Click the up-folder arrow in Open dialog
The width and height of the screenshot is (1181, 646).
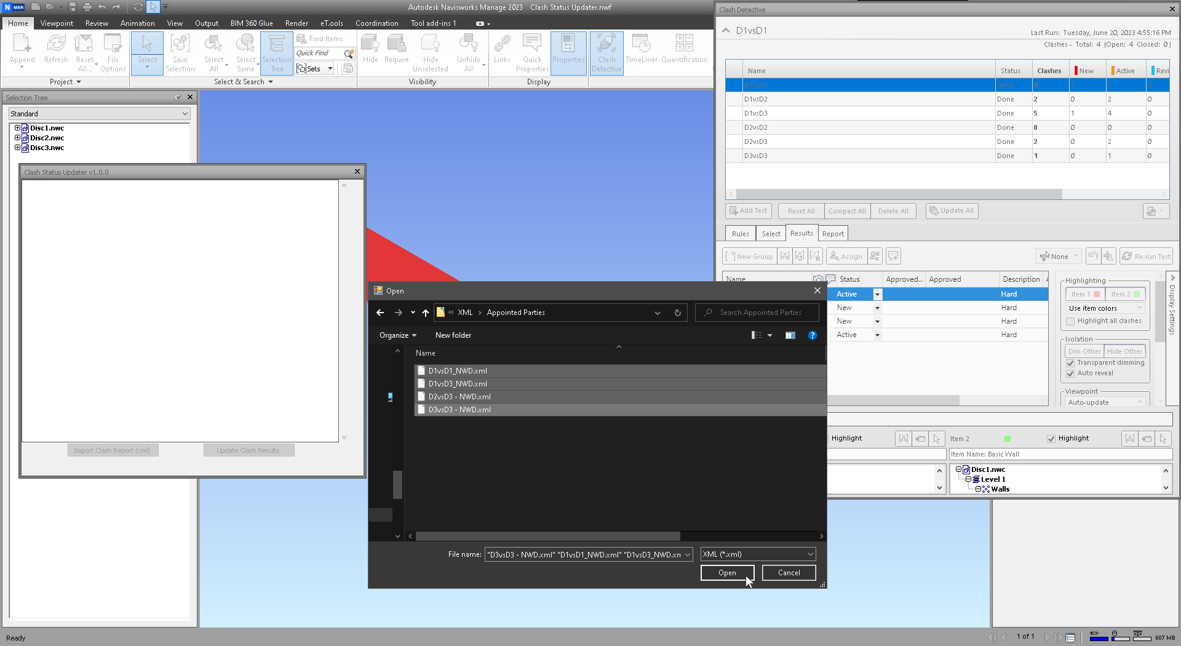coord(426,313)
